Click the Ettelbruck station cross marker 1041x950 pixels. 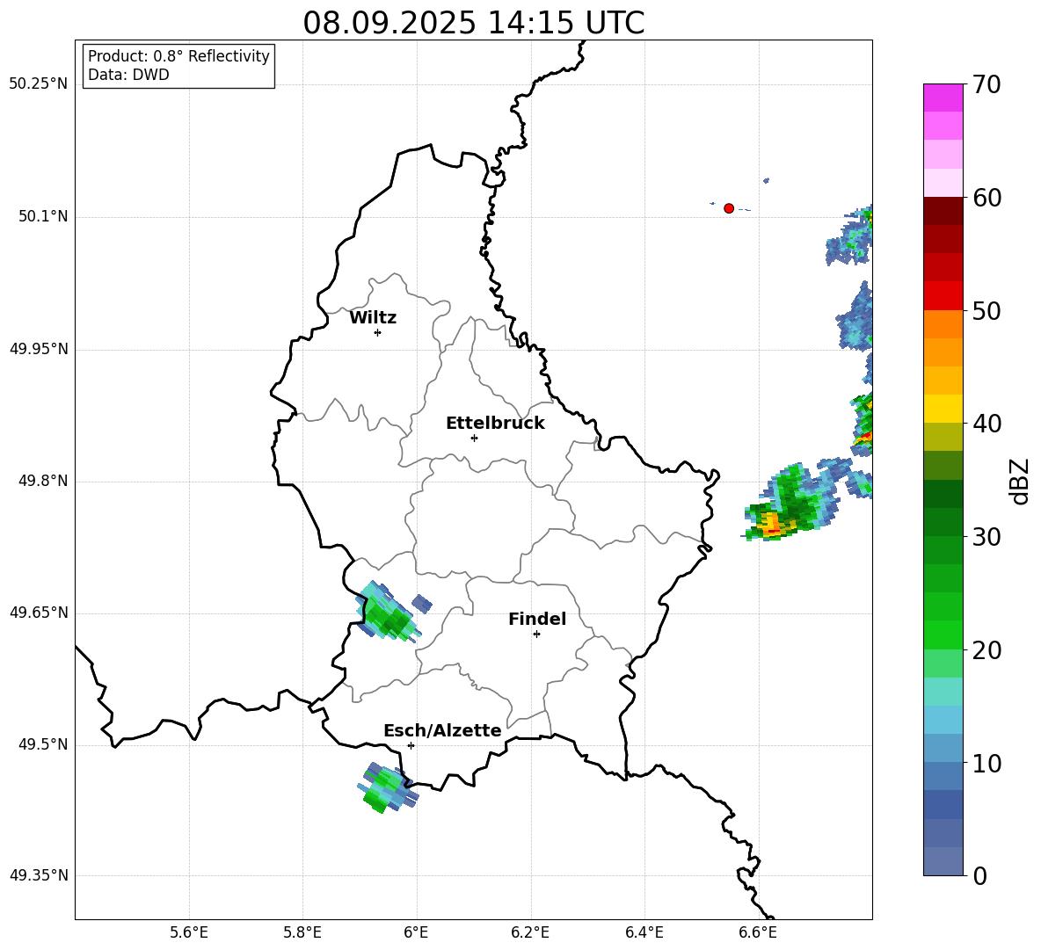(x=474, y=438)
